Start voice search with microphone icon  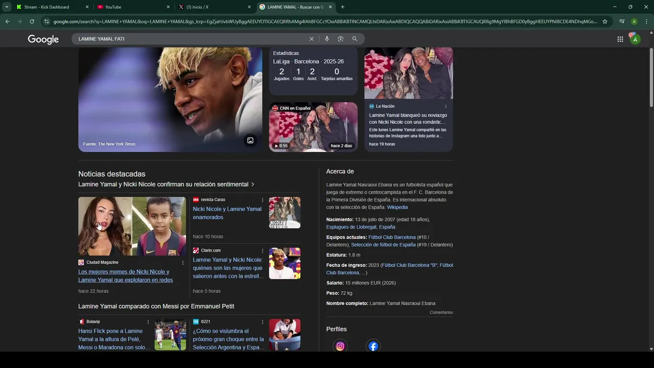coord(327,39)
